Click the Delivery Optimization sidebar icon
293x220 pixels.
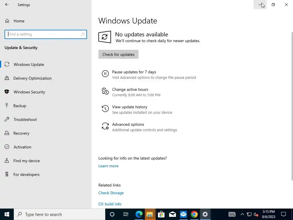(7, 78)
